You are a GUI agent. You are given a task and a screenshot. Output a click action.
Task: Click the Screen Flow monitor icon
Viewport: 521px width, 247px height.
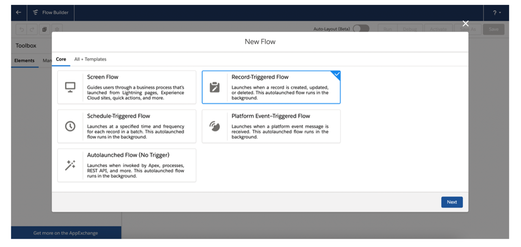coord(70,87)
